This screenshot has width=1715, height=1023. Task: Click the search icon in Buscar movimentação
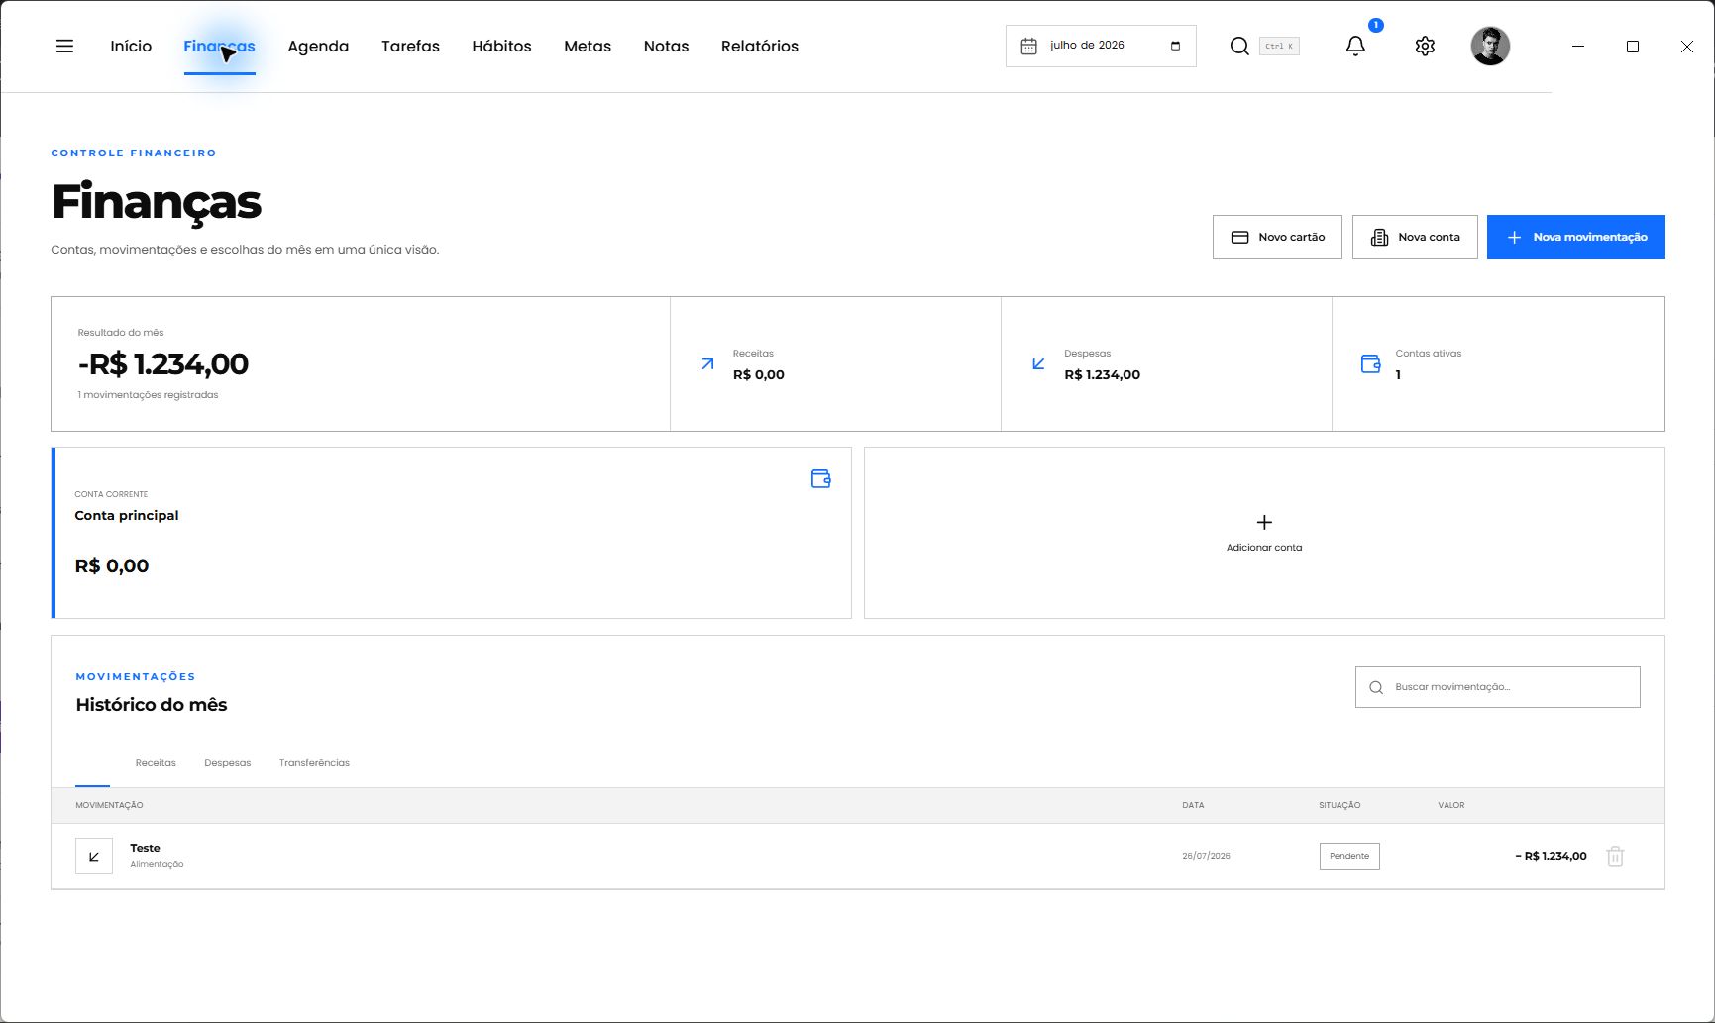[x=1376, y=687]
